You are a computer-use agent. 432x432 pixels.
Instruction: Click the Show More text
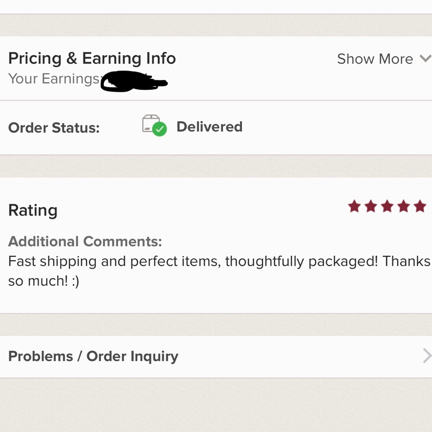tap(375, 59)
